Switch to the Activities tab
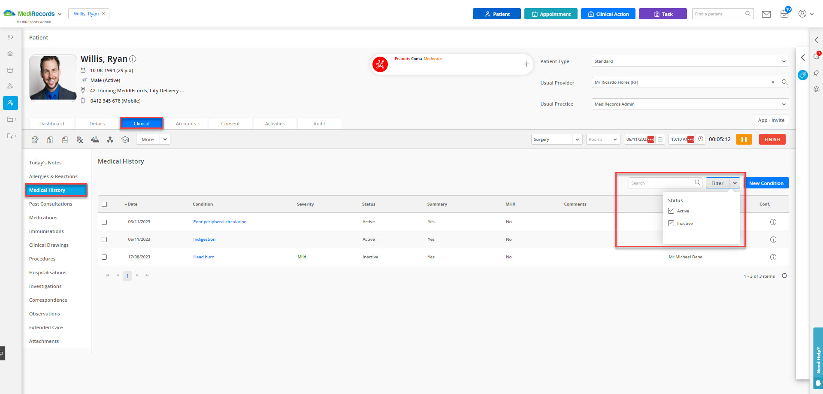Viewport: 823px width, 394px height. click(275, 124)
